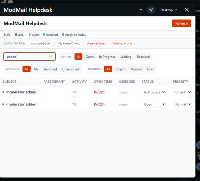
Task: Filter assignee by Unassigned
Action: (x=71, y=69)
